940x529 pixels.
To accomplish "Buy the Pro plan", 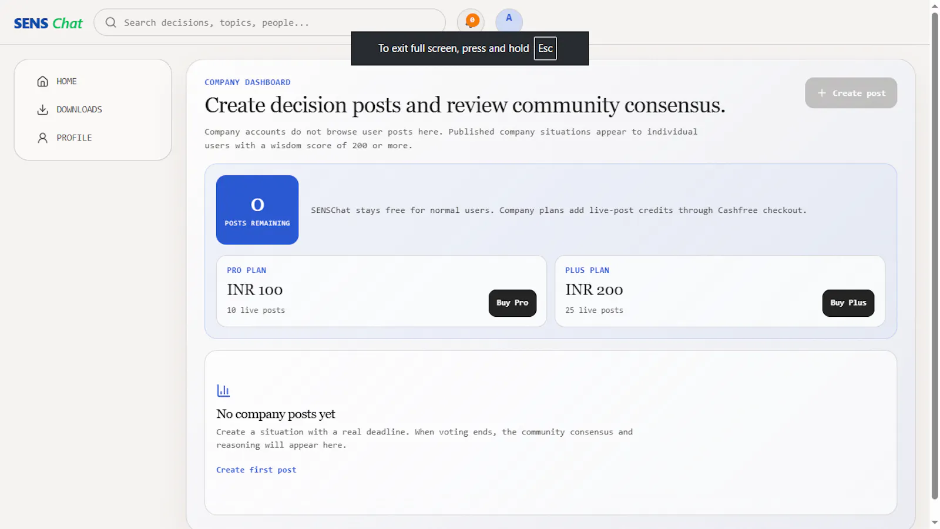I will tap(512, 303).
